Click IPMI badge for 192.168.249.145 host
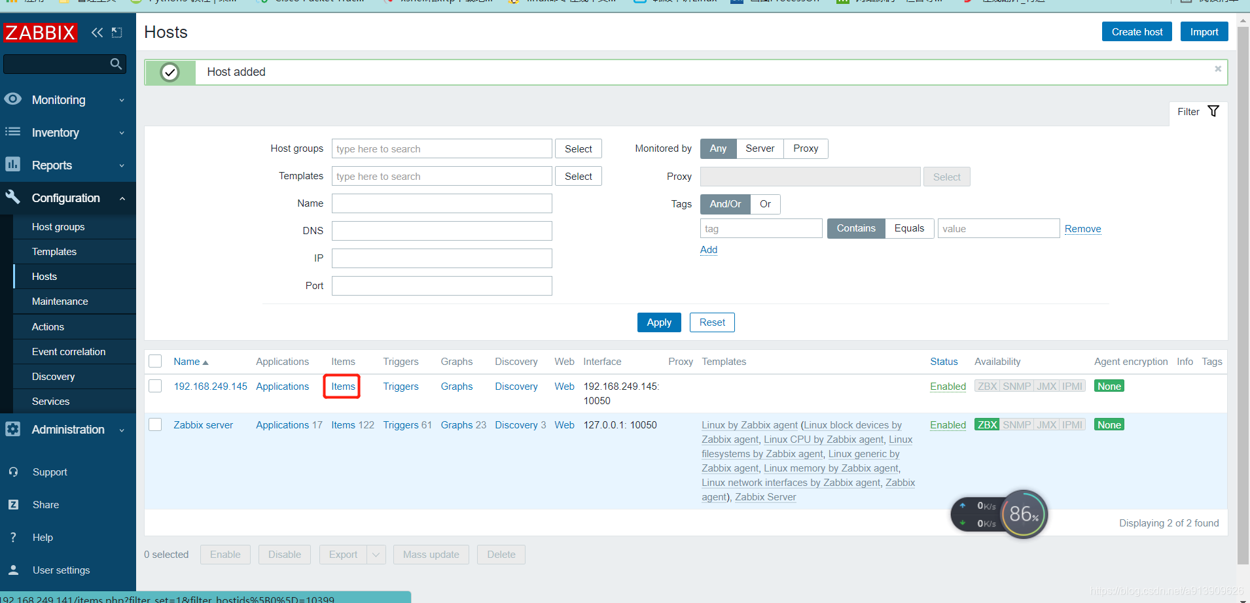Screen dimensions: 1250x603 point(1072,386)
